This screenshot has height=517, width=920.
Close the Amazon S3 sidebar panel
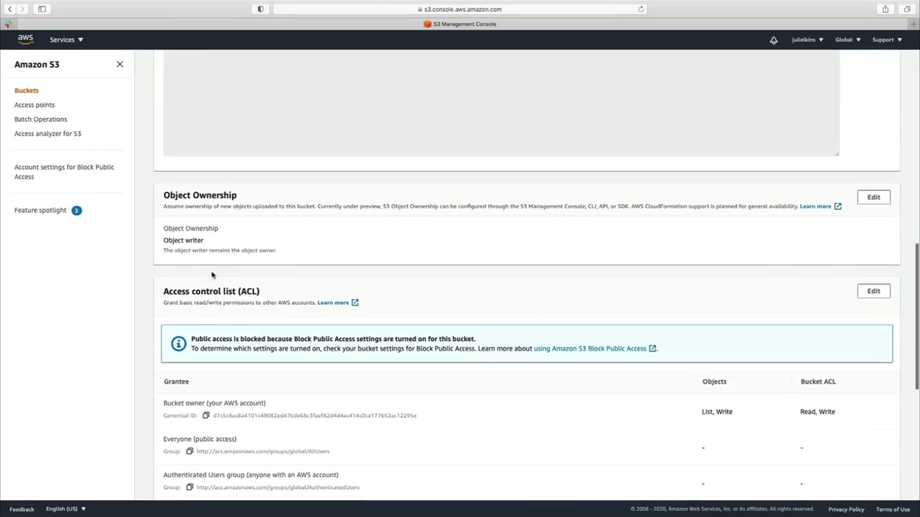coord(119,64)
